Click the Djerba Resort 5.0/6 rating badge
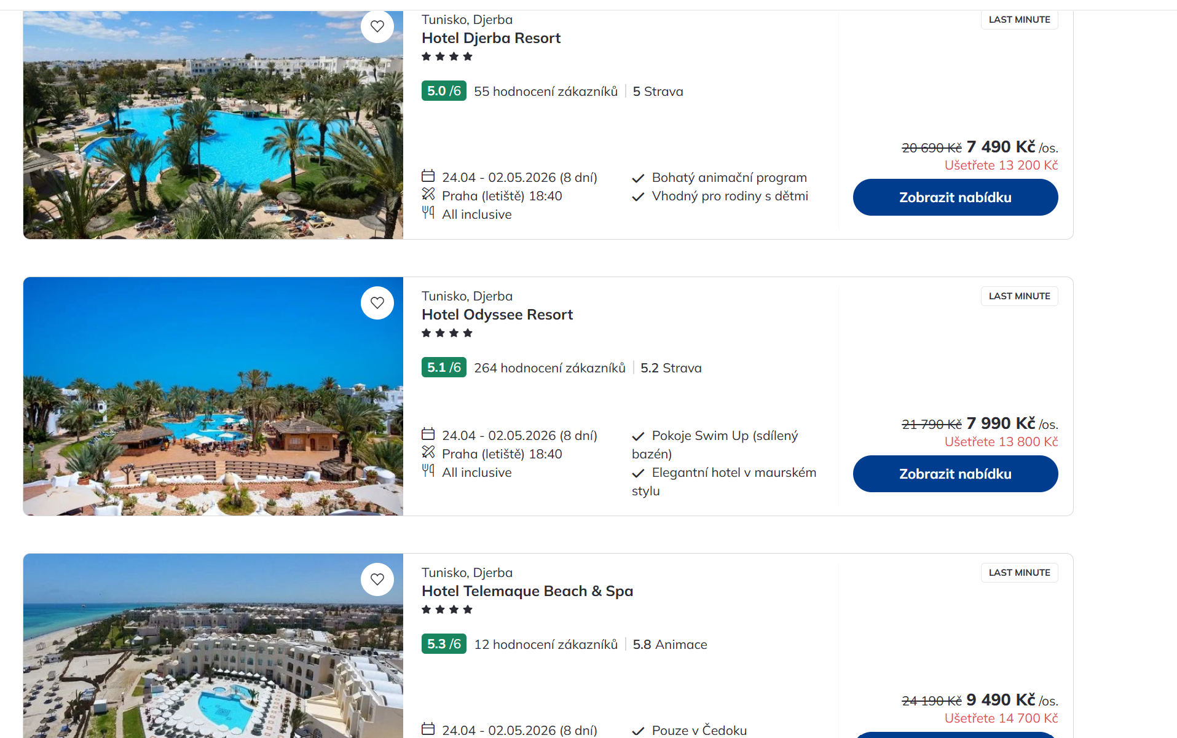 point(444,91)
